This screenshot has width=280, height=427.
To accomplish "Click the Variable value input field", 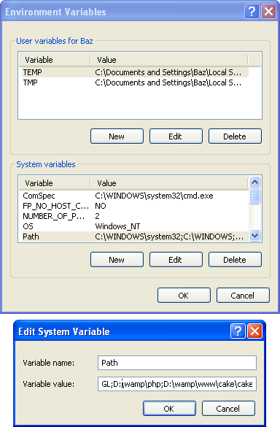I will click(x=177, y=384).
